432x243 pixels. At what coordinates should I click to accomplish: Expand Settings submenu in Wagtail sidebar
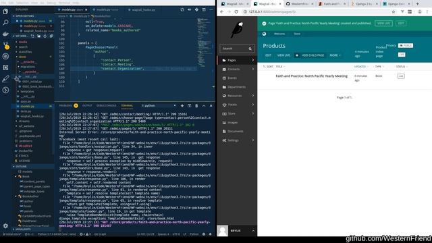coord(253,140)
